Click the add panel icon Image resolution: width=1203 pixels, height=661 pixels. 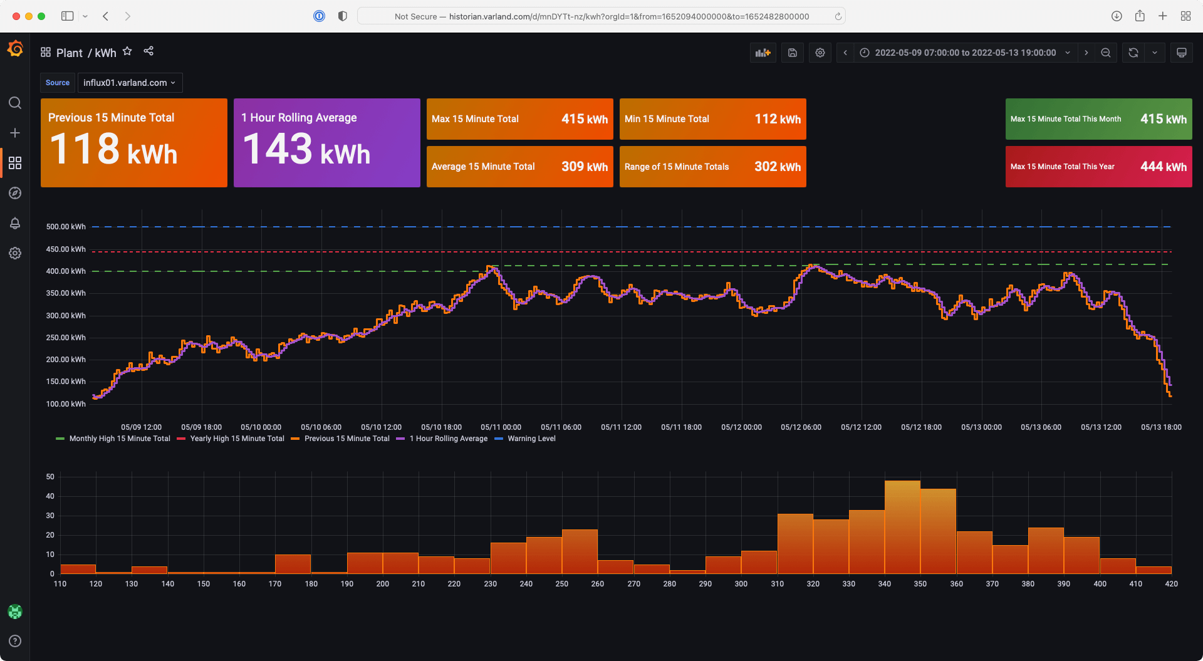tap(763, 53)
